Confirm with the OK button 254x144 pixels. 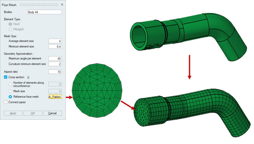[33, 113]
